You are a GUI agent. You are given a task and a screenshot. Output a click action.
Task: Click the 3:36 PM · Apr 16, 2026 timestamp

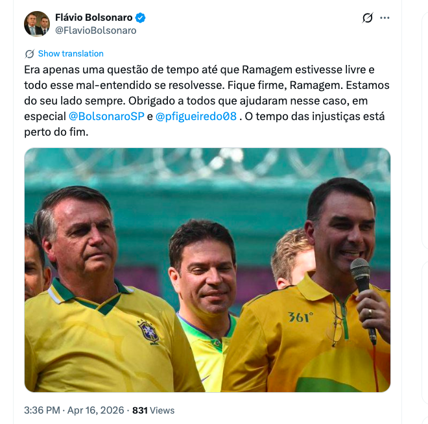[x=74, y=410]
